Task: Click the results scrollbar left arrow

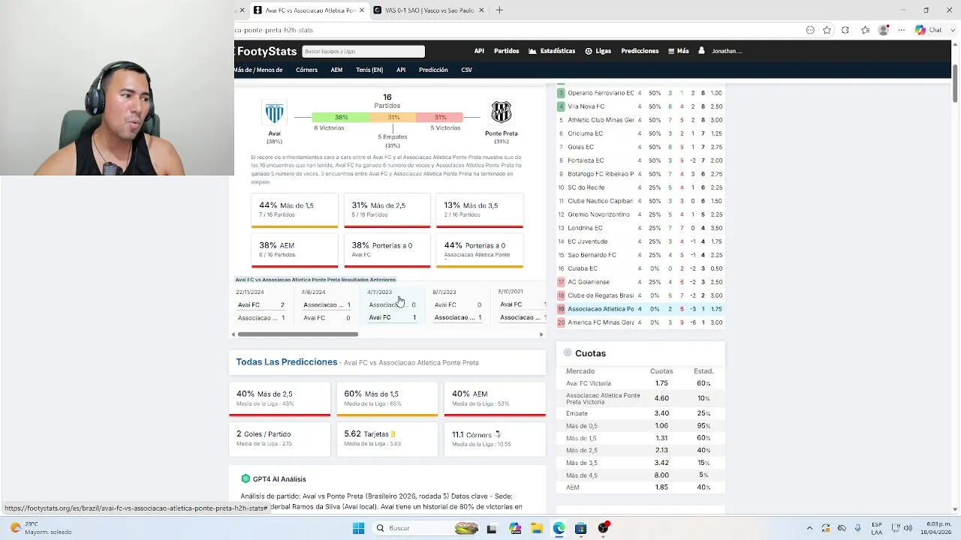Action: point(233,334)
